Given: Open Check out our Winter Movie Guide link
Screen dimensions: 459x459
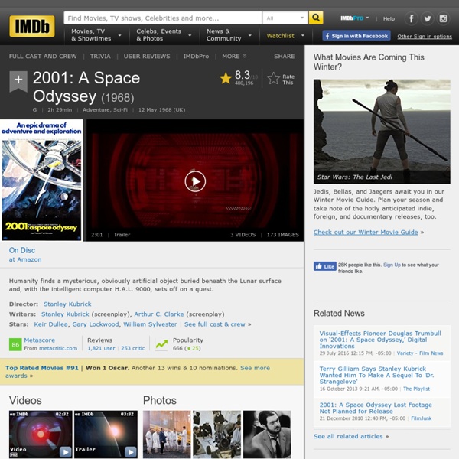Looking at the screenshot, I should [x=366, y=232].
